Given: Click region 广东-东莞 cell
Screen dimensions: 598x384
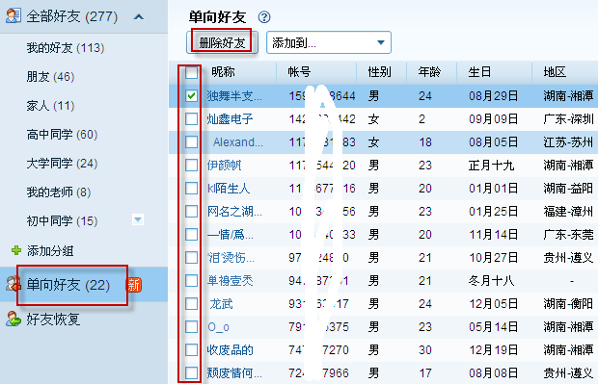Looking at the screenshot, I should [568, 235].
